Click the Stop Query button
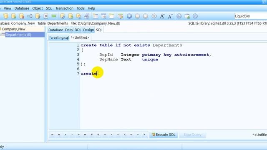The width and height of the screenshot is (267, 150). pyautogui.click(x=192, y=135)
